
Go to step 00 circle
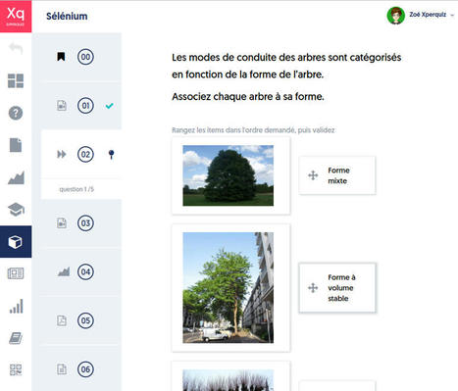[85, 57]
